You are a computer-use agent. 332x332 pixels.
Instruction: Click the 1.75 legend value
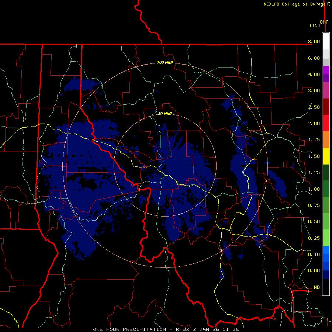[x=314, y=140]
